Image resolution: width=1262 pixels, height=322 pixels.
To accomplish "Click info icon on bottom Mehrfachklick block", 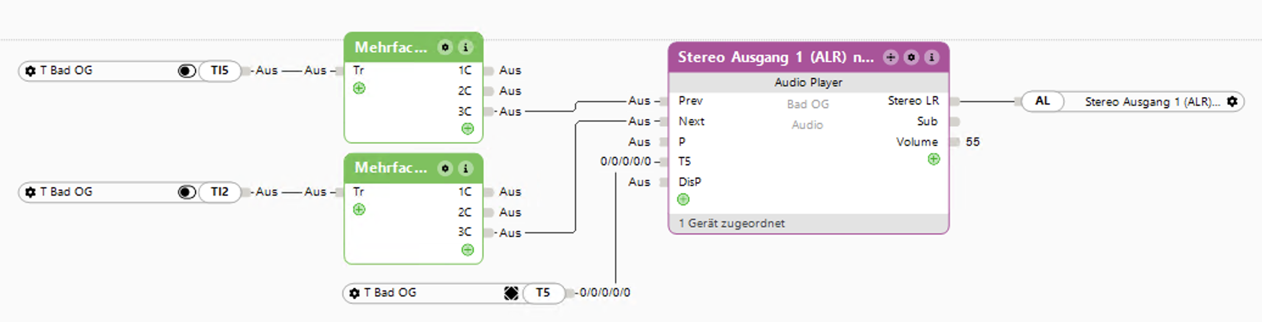I will click(465, 168).
